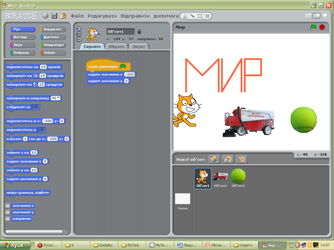
Task: Click the globe language icon
Action: point(45,16)
